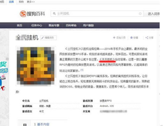Select the Android、iOS platform value
The image size is (167, 126).
click(x=107, y=106)
